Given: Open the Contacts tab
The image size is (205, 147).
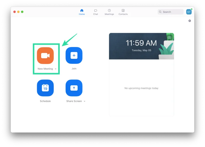Looking at the screenshot, I should pos(123,12).
